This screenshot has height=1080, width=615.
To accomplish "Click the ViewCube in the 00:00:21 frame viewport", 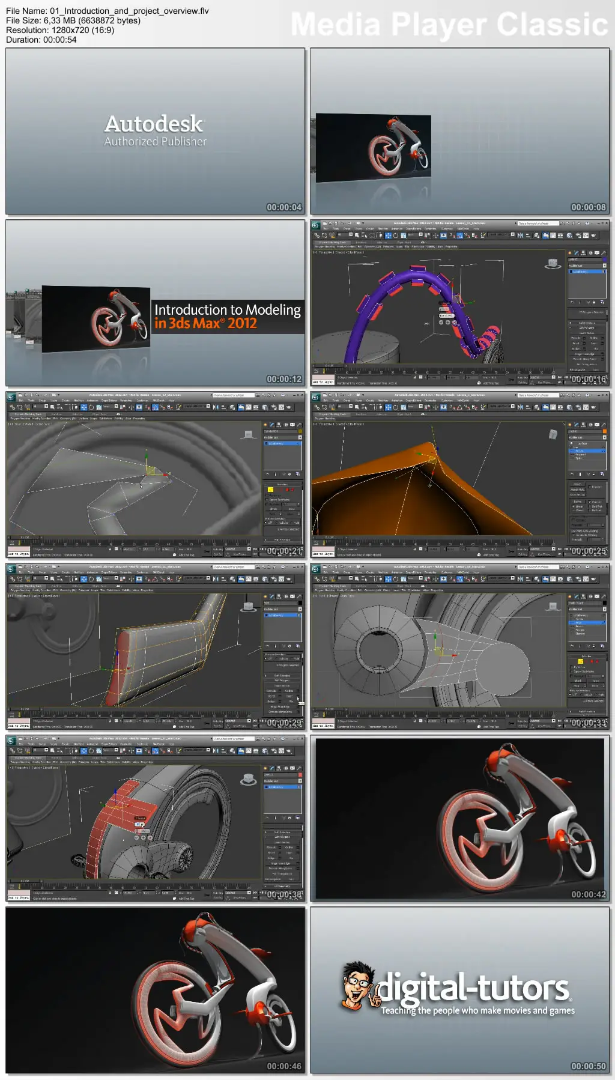I will 248,434.
